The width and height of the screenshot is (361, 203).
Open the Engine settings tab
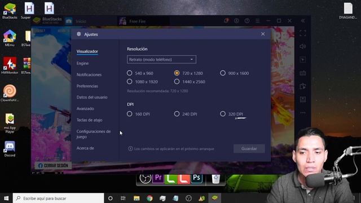coord(83,63)
